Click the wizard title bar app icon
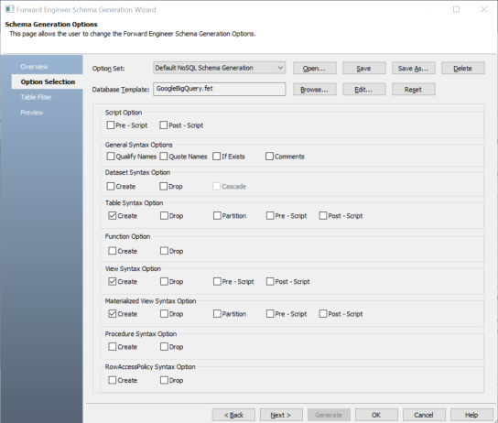 tap(9, 9)
